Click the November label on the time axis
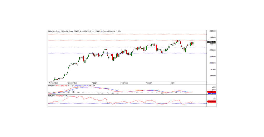264x137 pixels. coord(53,83)
